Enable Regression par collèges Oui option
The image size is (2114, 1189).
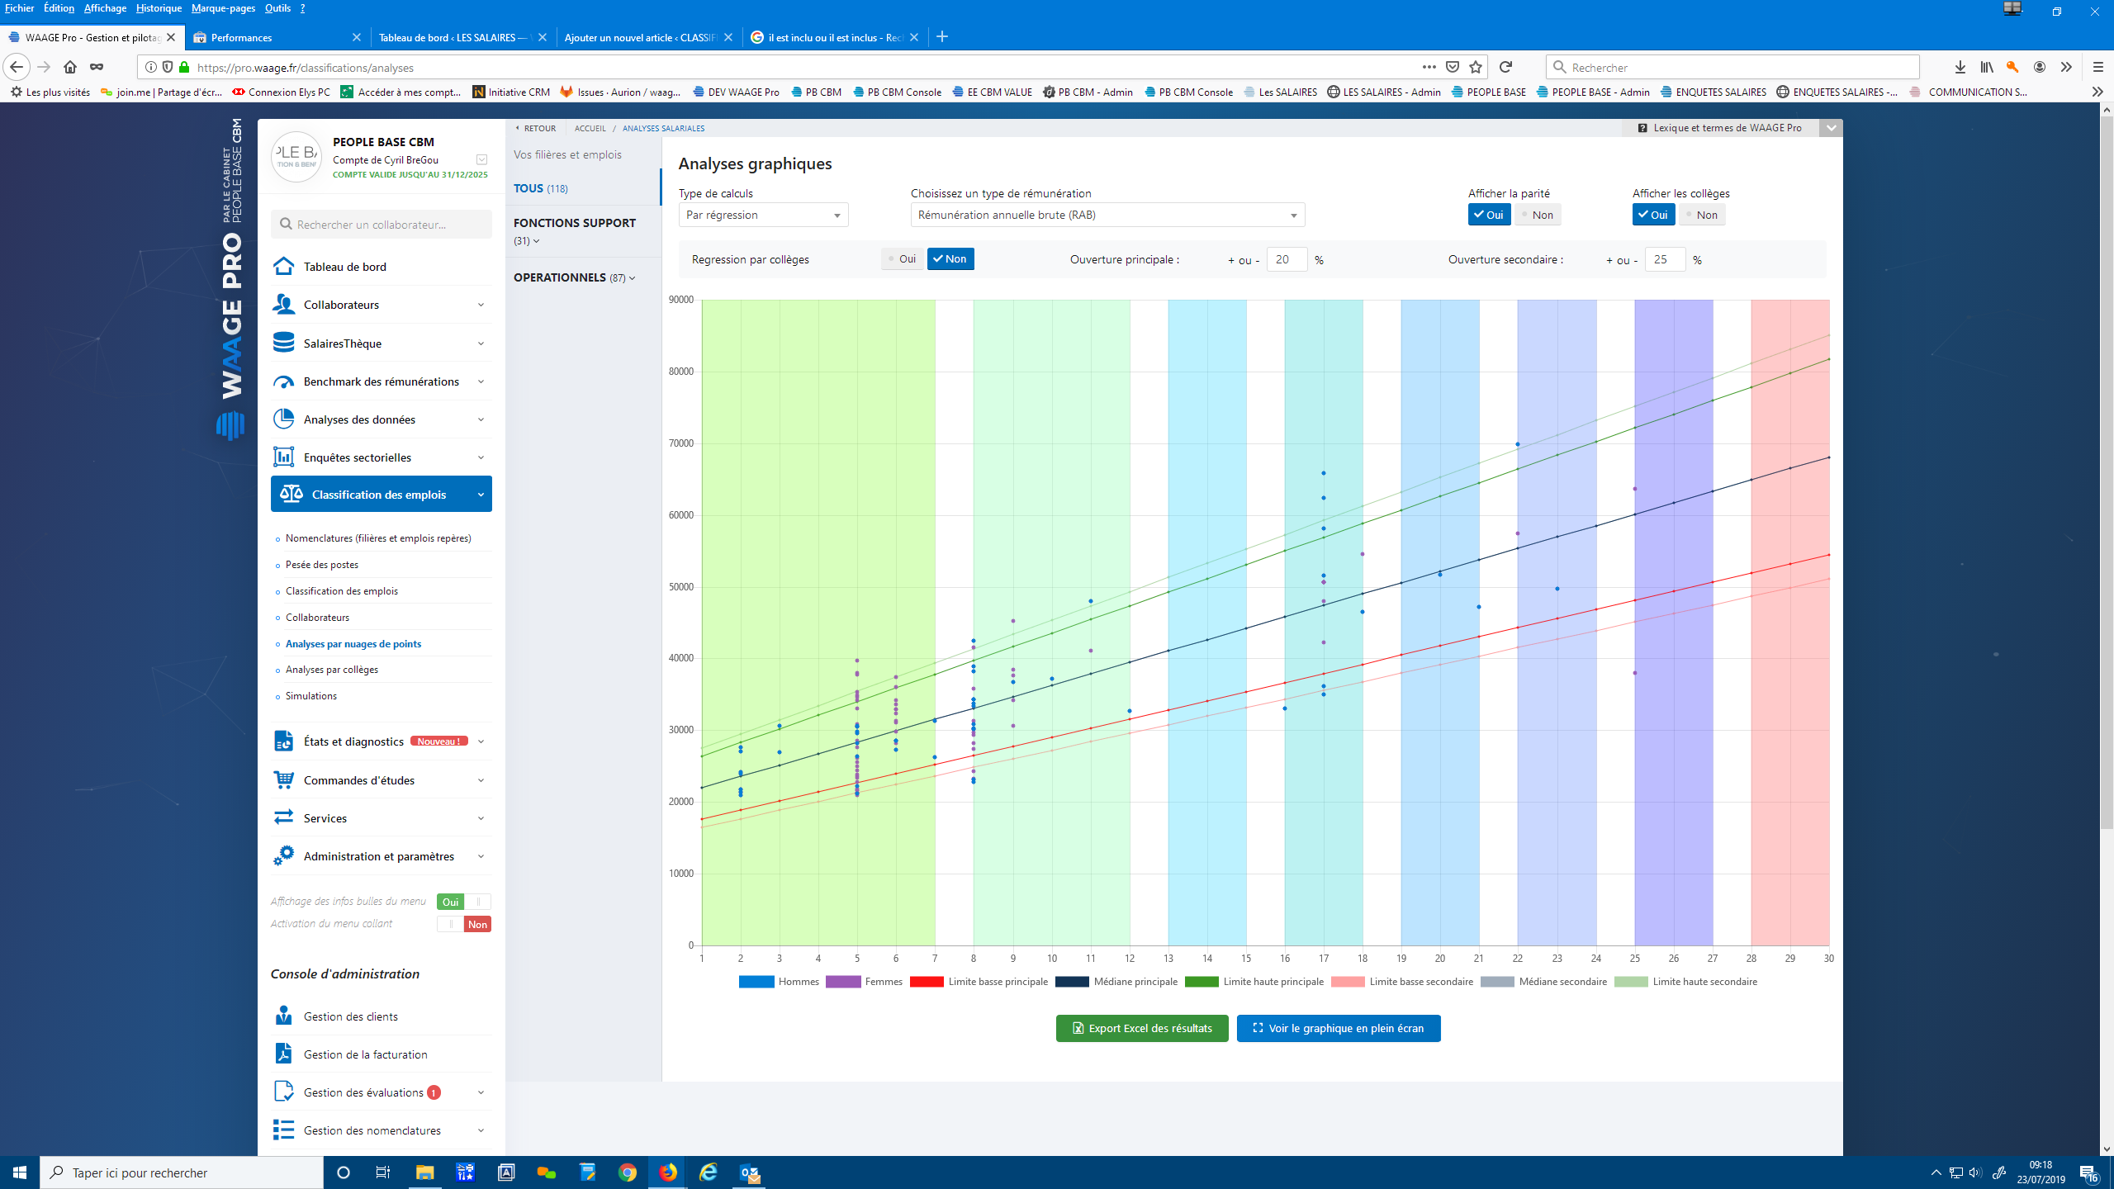pyautogui.click(x=902, y=259)
